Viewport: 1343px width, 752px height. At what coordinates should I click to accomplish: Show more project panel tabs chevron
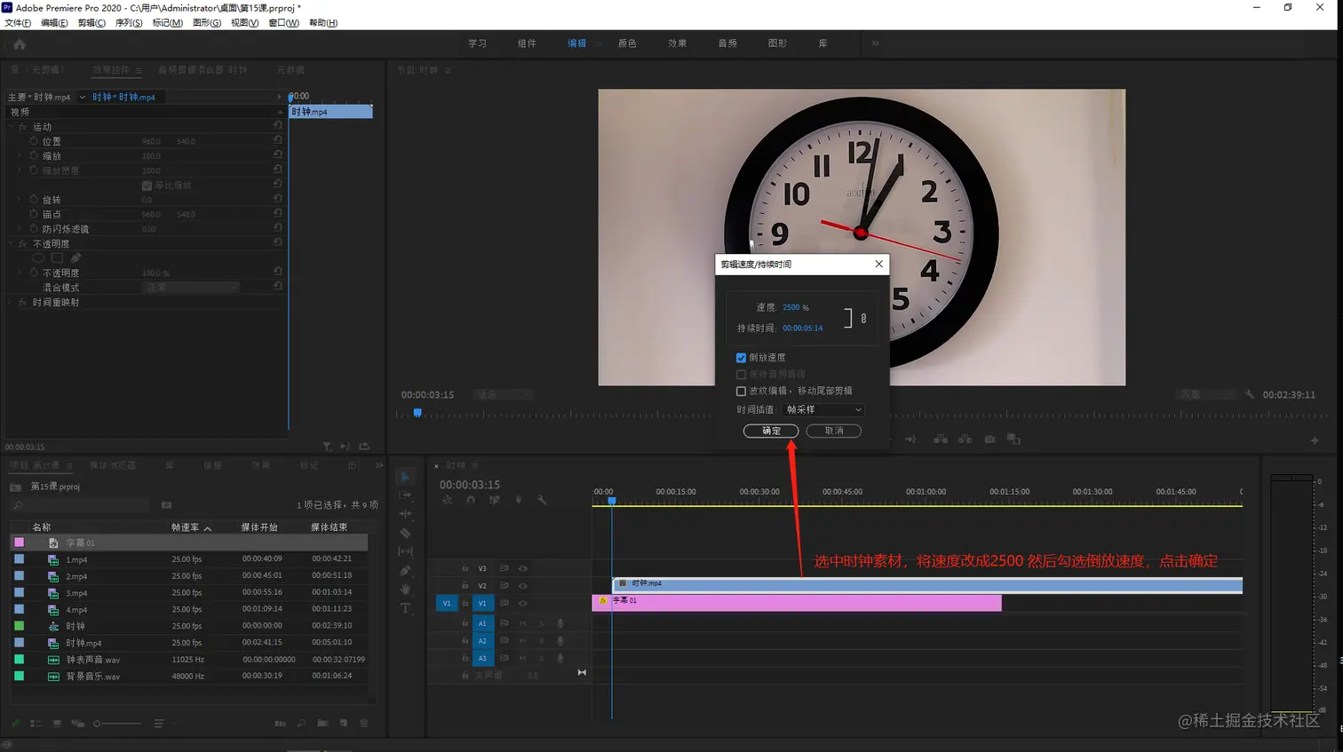[x=379, y=465]
